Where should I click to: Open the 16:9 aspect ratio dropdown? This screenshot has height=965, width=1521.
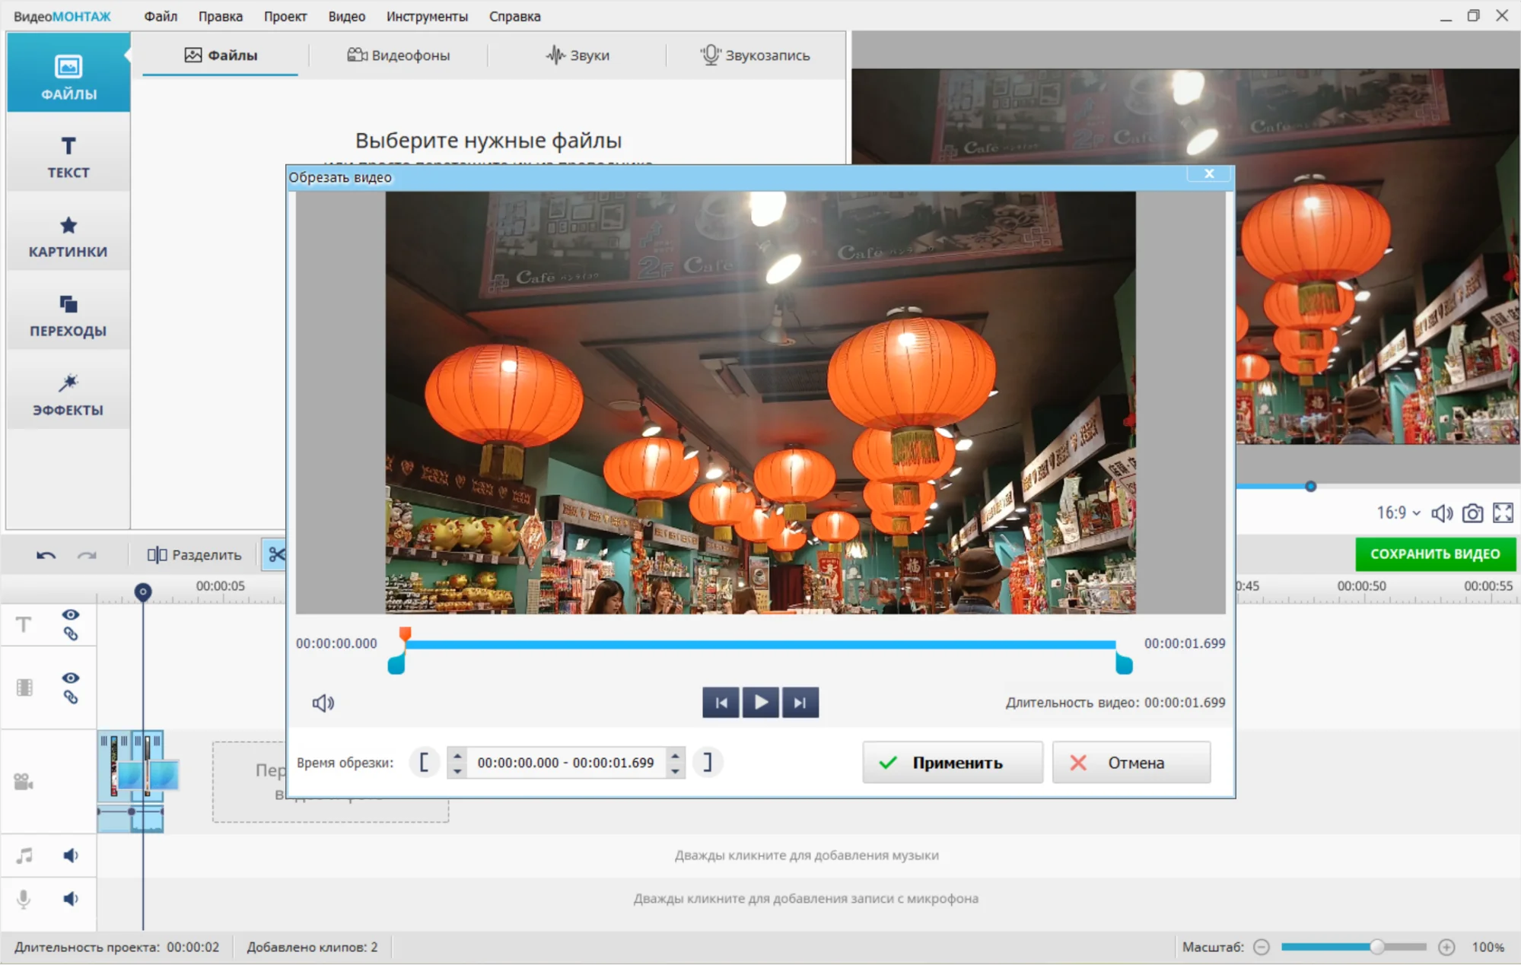[1398, 513]
